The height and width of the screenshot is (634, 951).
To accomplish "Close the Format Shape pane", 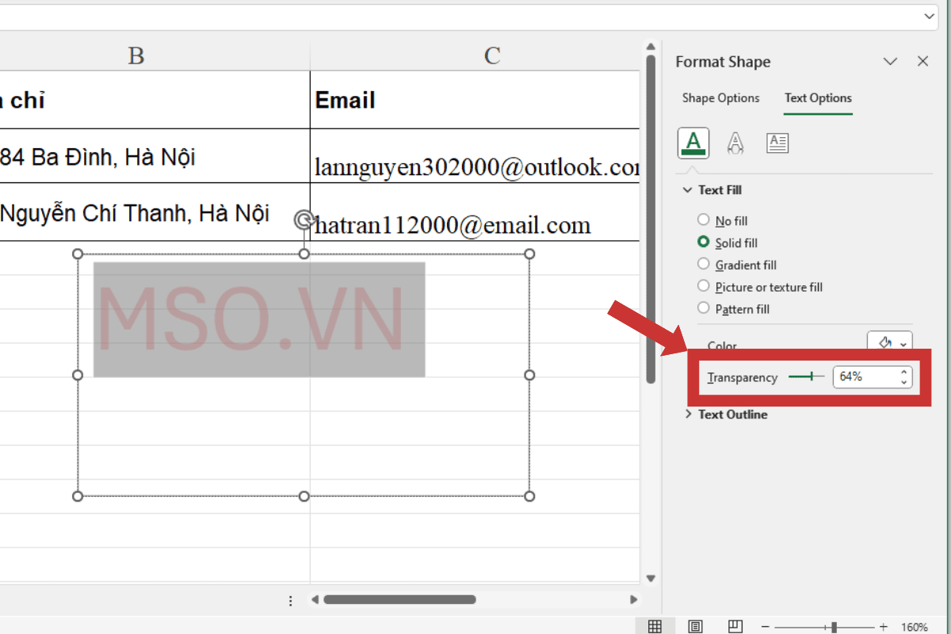I will pos(922,61).
